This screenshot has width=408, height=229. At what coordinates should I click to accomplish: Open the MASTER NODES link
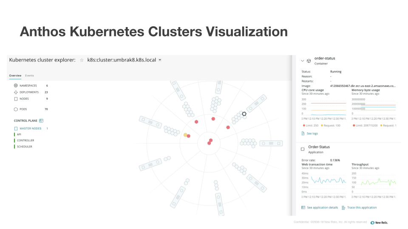[x=31, y=128]
